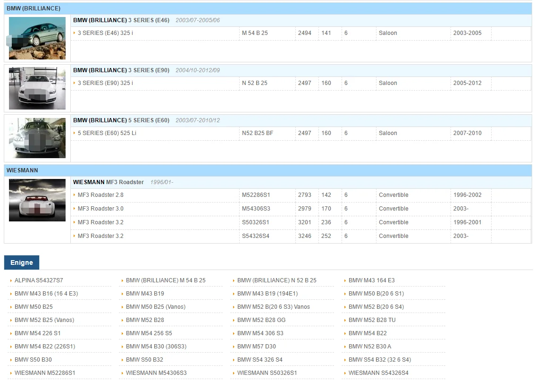Open BMW S50 B32 engine link
The height and width of the screenshot is (381, 535).
tap(144, 360)
